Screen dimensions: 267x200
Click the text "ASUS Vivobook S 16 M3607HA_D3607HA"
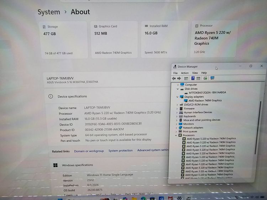click(x=73, y=82)
